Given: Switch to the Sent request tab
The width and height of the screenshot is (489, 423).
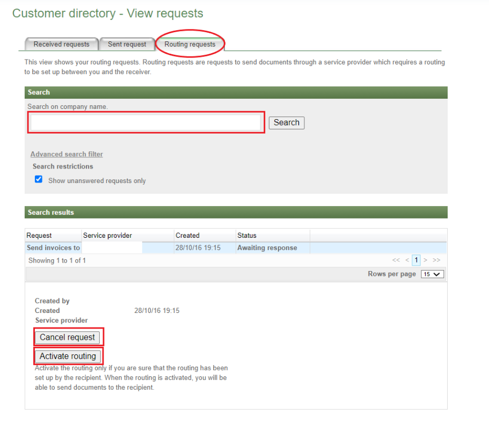Looking at the screenshot, I should pos(127,44).
